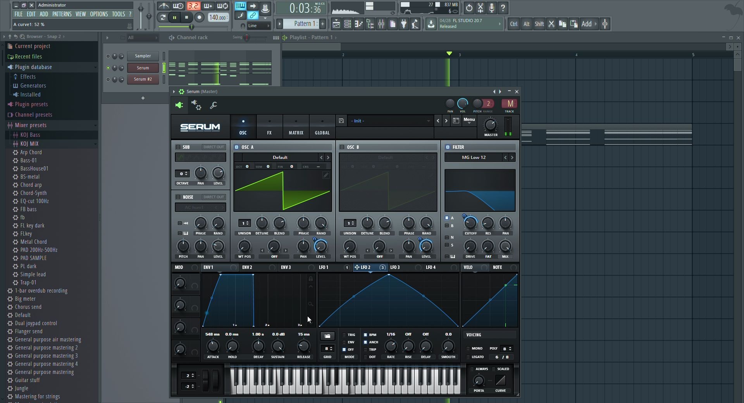This screenshot has height=403, width=744.
Task: Collapse the Mixer presets browser folder
Action: [x=52, y=125]
